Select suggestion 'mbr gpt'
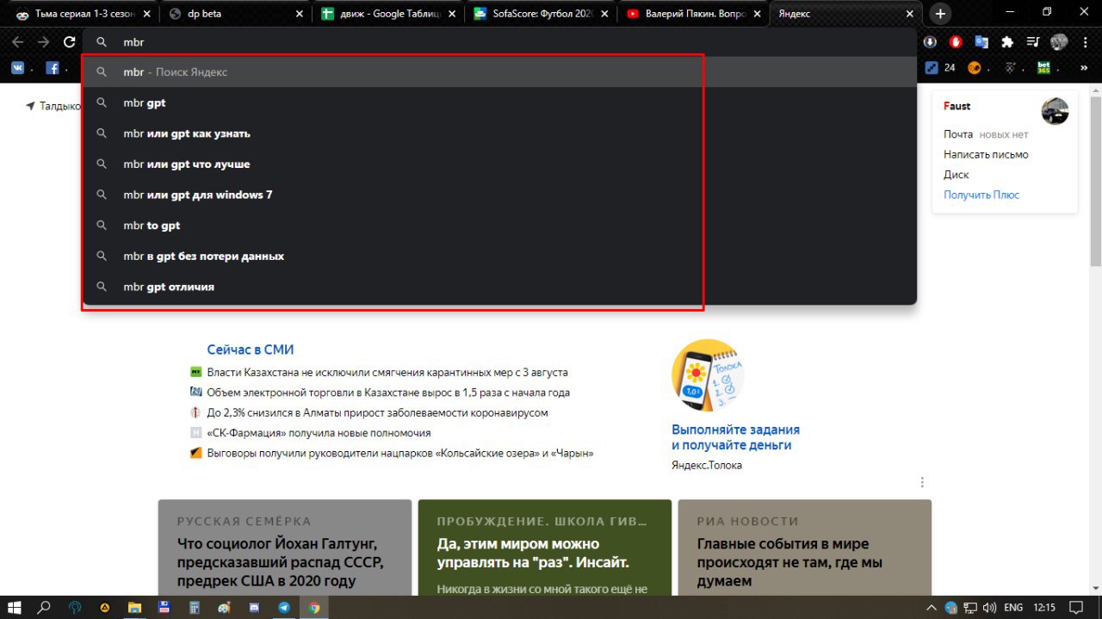This screenshot has width=1102, height=619. [x=499, y=102]
